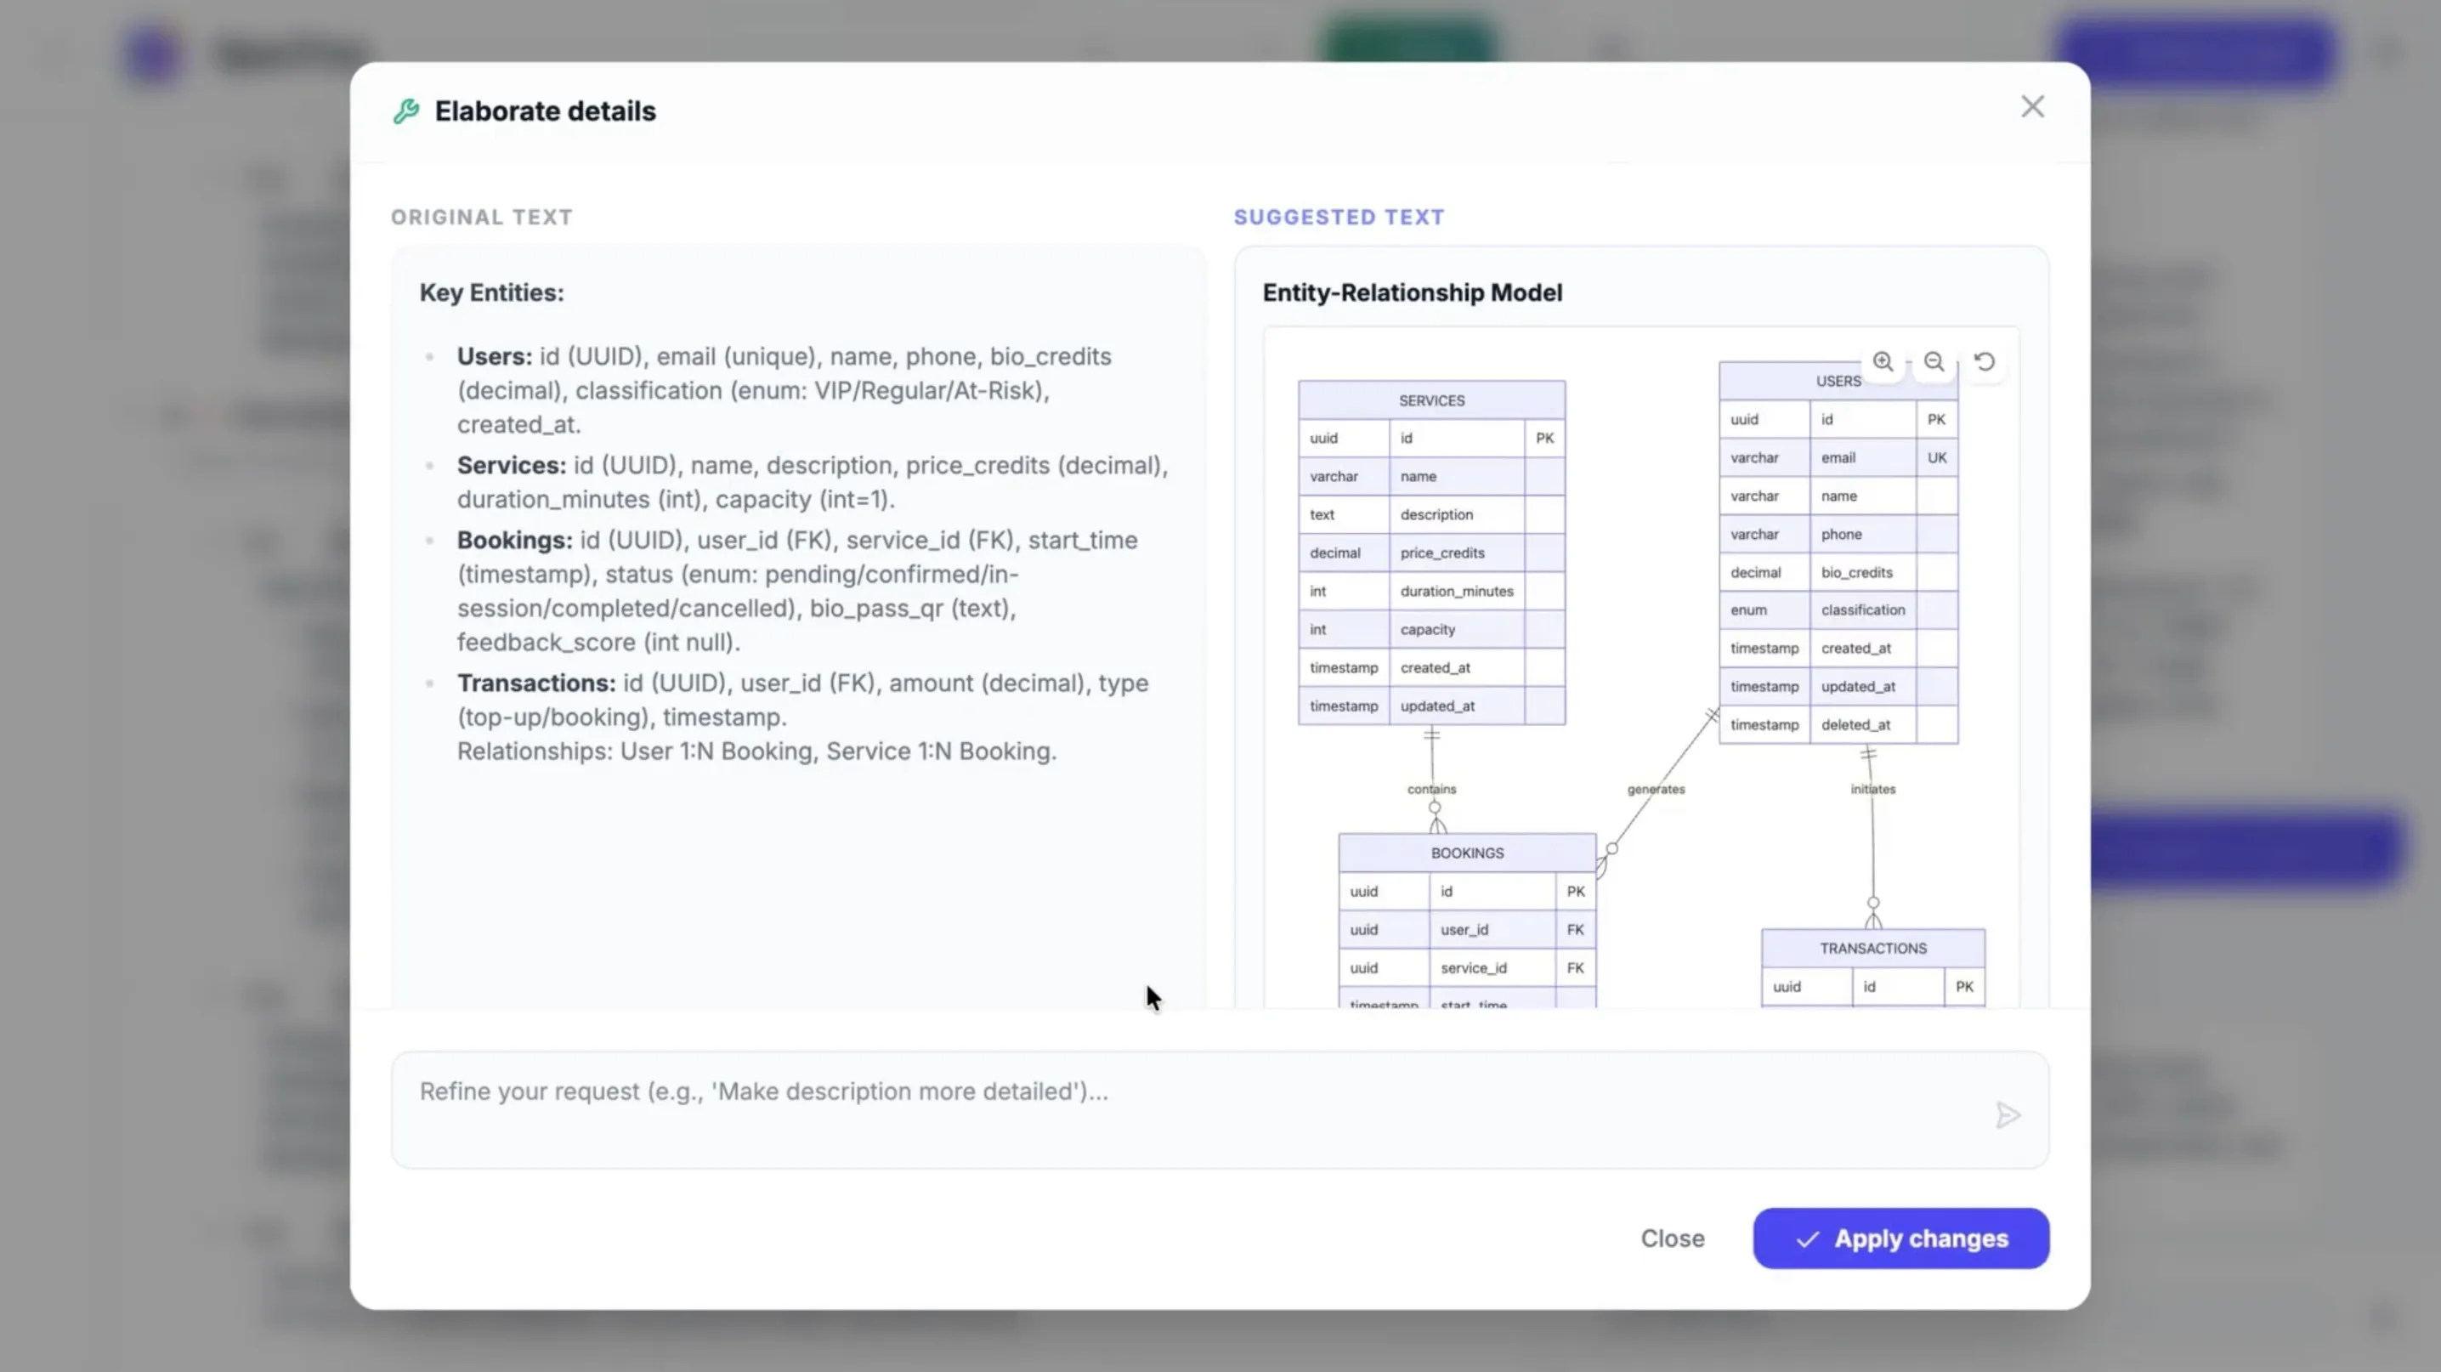The width and height of the screenshot is (2441, 1372).
Task: Reset the diagram view rotation icon
Action: (1985, 362)
